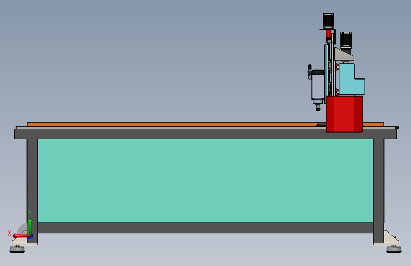Pick the red gantry side column
The height and width of the screenshot is (266, 411).
coord(345,114)
